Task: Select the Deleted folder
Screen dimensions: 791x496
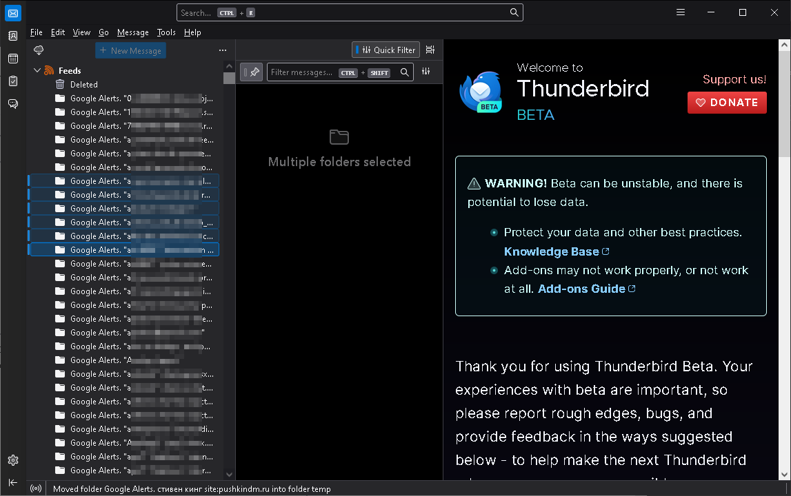Action: click(123, 85)
